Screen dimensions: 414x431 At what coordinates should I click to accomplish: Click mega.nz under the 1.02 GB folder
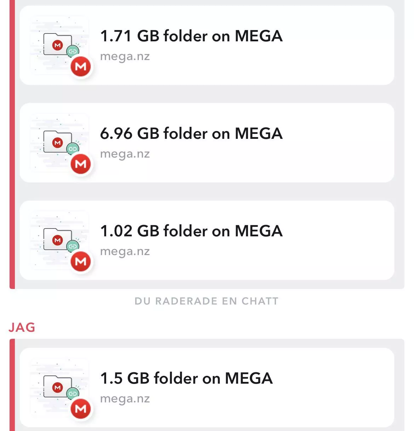(x=125, y=252)
